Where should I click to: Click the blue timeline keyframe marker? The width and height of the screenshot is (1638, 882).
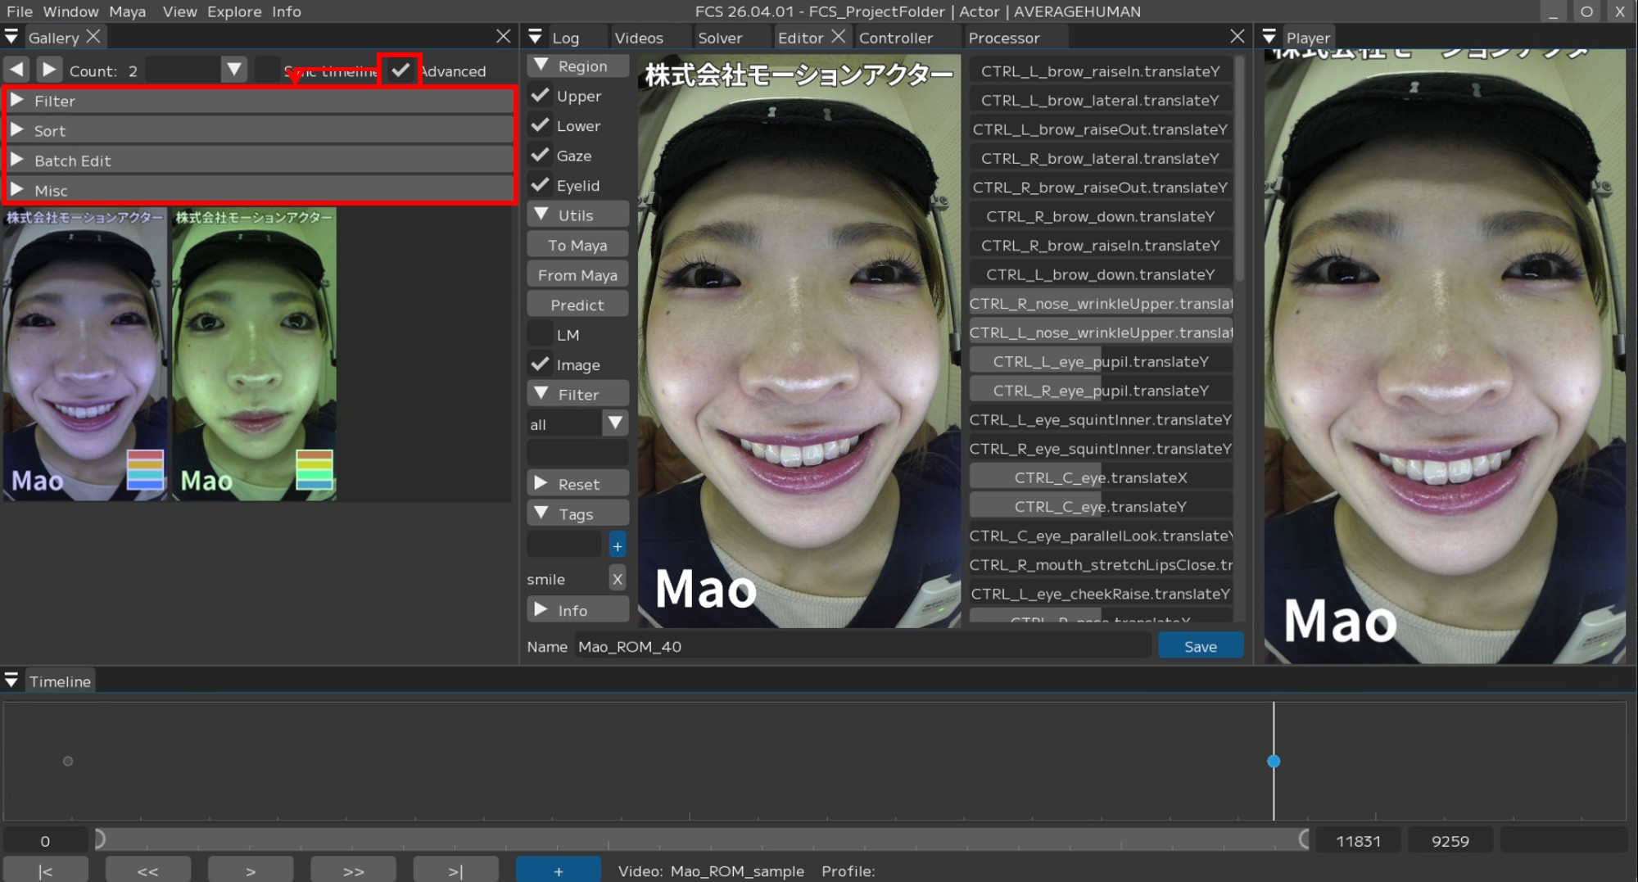coord(1274,761)
